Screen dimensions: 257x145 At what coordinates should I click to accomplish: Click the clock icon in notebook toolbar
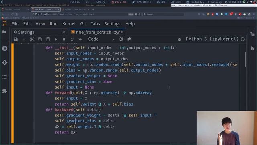[x=121, y=39]
